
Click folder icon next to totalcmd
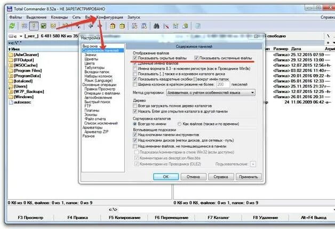pos(11,81)
